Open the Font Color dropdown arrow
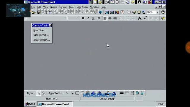 pyautogui.click(x=118, y=93)
